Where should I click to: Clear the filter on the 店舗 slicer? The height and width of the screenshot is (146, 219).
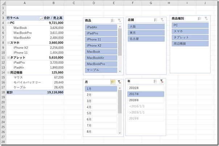(162, 20)
